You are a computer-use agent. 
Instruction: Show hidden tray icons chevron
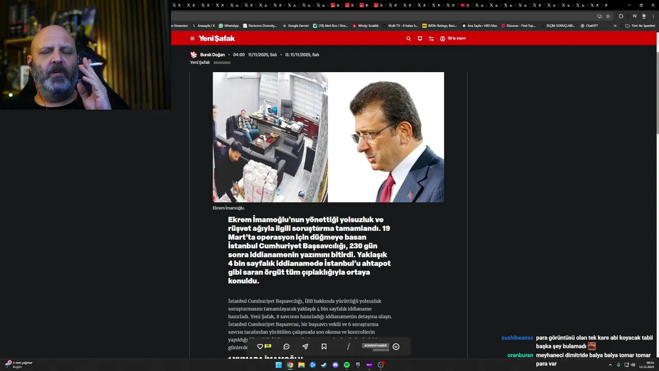(x=611, y=365)
